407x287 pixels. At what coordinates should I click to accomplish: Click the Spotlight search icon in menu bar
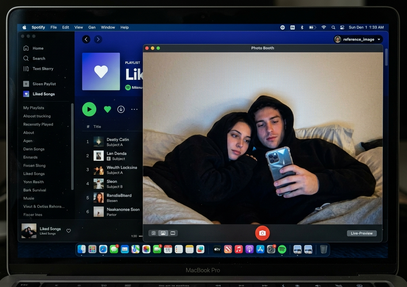(x=333, y=27)
